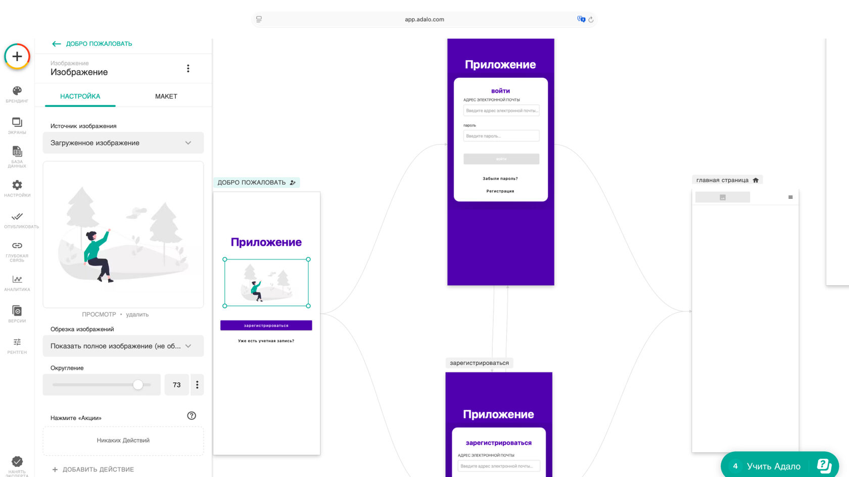Open the Branding palette icon
The width and height of the screenshot is (849, 477).
[x=17, y=91]
